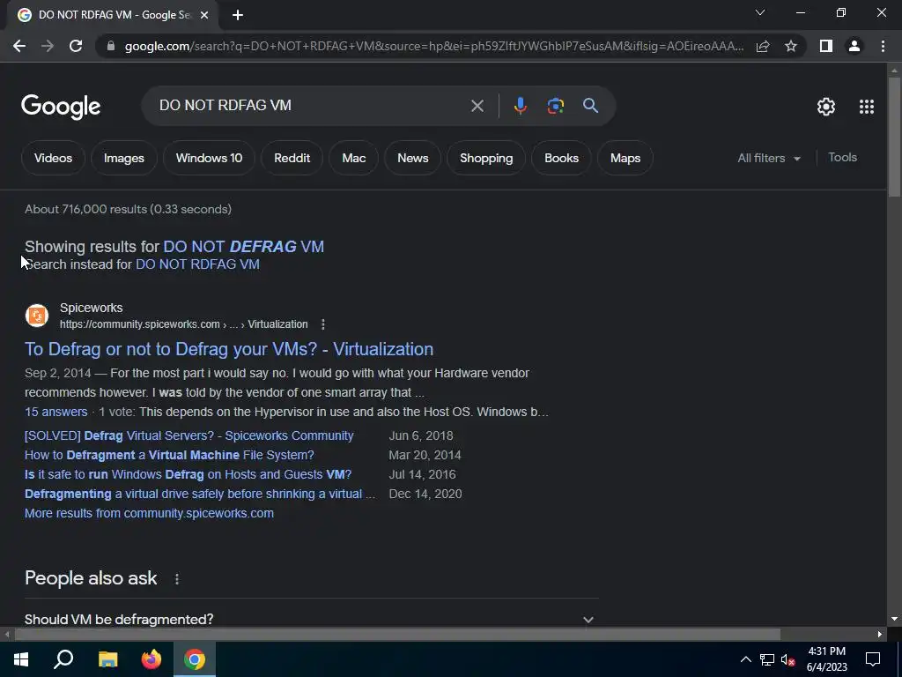The height and width of the screenshot is (677, 902).
Task: View site information lock icon
Action: tap(111, 46)
